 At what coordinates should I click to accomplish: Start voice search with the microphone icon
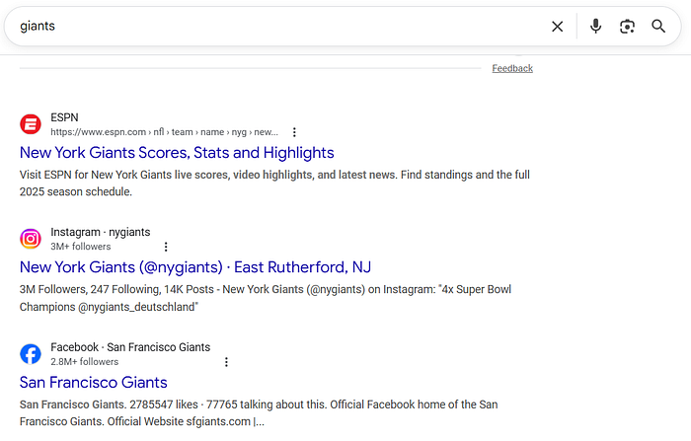(x=595, y=27)
